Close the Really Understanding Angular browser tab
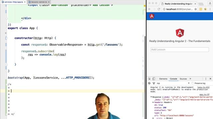 click(195, 4)
